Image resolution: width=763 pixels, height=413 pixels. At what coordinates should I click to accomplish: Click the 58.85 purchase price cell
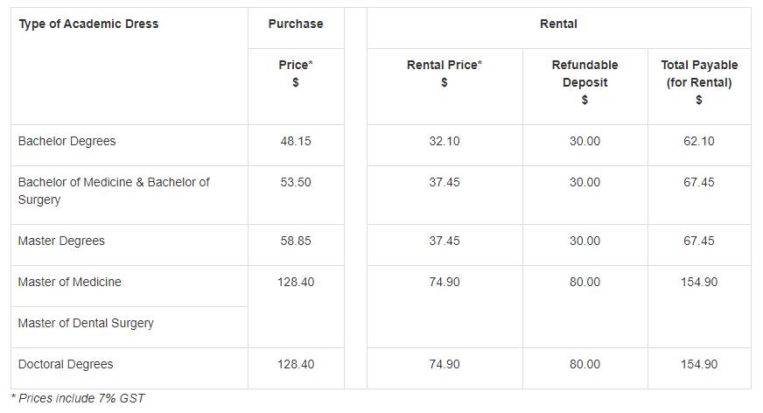(x=295, y=241)
